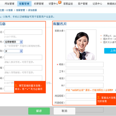Click the QQ number input field
Image resolution: width=116 pixels, height=116 pixels.
[x=85, y=85]
